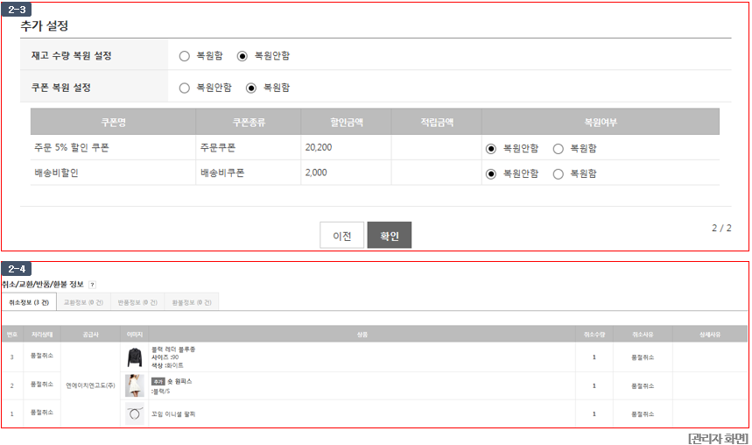Click the 취소수량 column header
This screenshot has width=752, height=445.
click(594, 335)
